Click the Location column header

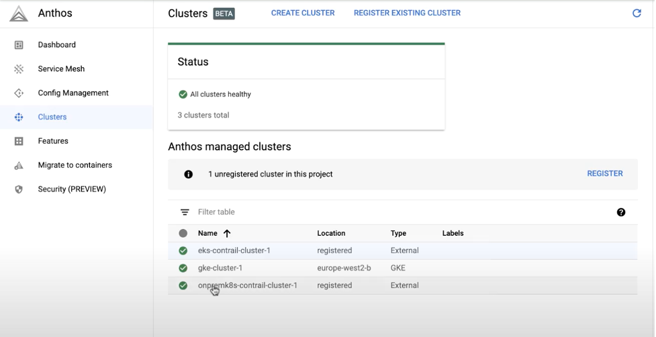click(x=331, y=234)
